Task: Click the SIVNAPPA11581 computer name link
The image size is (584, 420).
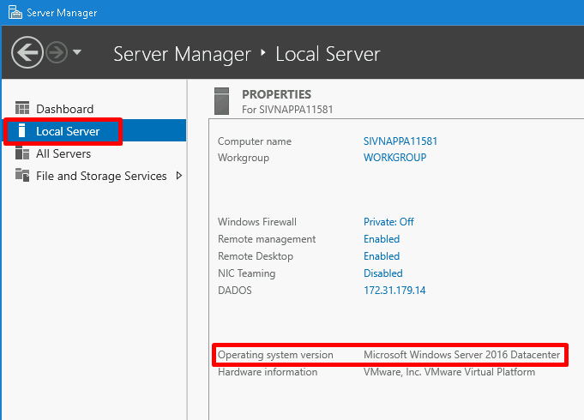Action: click(x=400, y=141)
